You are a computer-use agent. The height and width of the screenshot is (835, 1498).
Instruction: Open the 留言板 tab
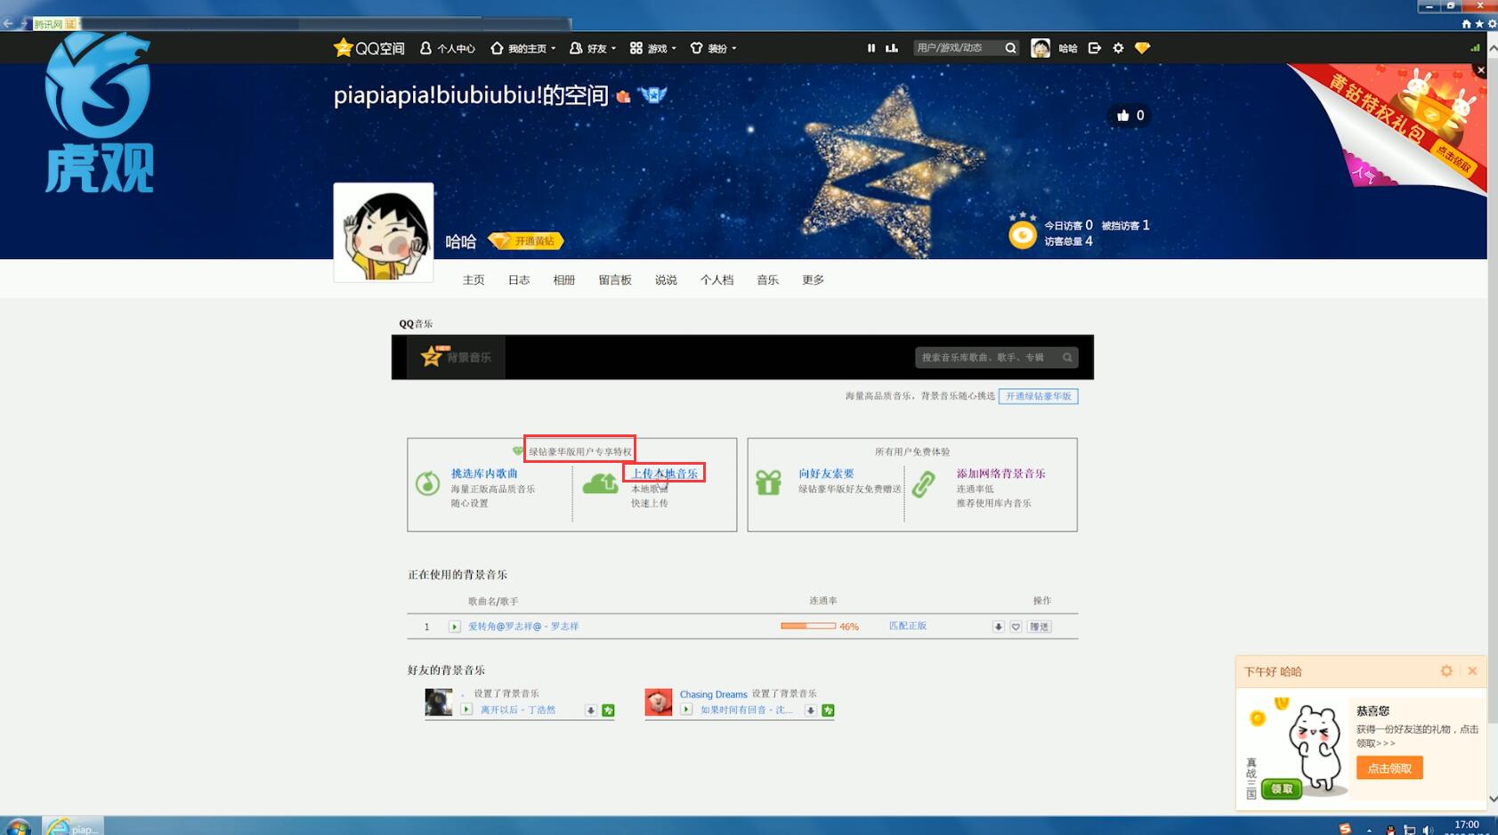tap(615, 280)
